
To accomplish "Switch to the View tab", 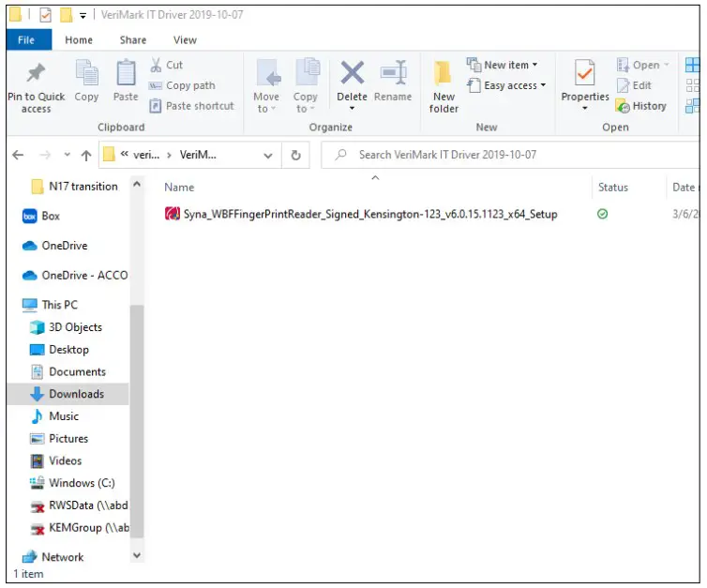I will pyautogui.click(x=186, y=39).
